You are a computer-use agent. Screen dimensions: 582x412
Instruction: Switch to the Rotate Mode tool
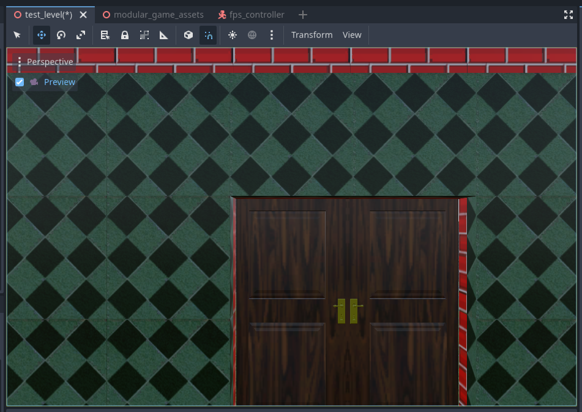[x=61, y=35]
